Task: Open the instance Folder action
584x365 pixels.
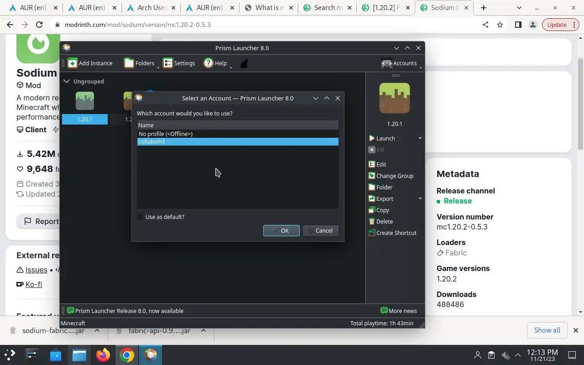Action: point(381,187)
